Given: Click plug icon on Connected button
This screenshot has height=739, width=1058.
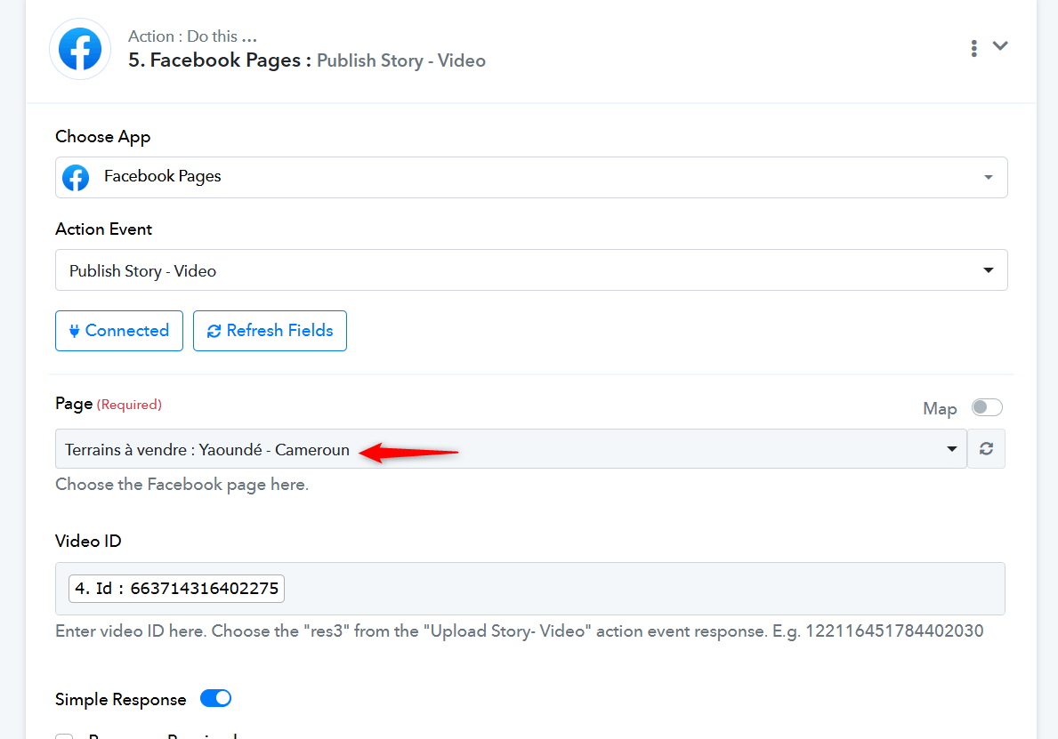Looking at the screenshot, I should (74, 331).
